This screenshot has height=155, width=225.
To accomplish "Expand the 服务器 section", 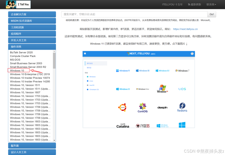I will pos(32,146).
